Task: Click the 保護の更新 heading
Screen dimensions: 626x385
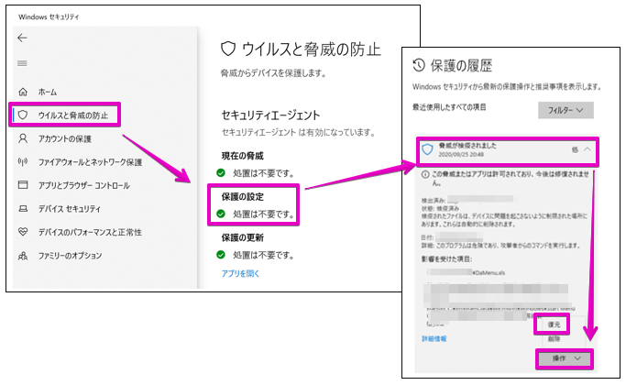Action: tap(243, 237)
